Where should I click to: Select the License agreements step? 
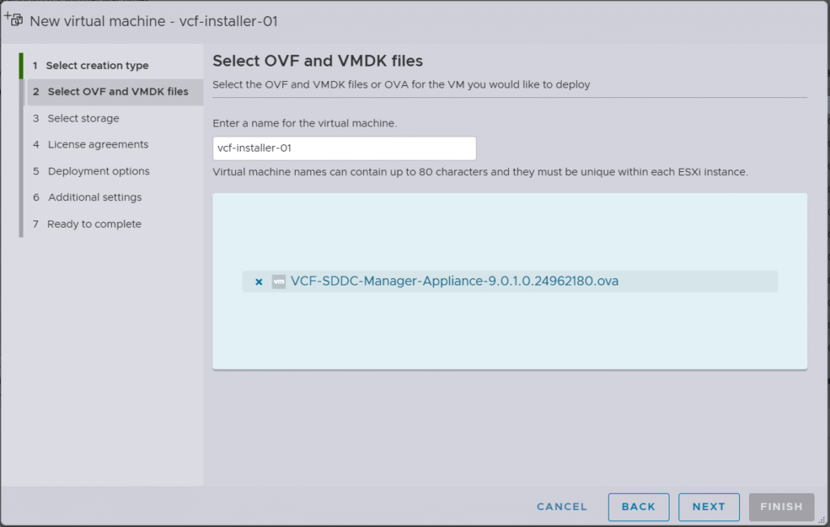[97, 144]
